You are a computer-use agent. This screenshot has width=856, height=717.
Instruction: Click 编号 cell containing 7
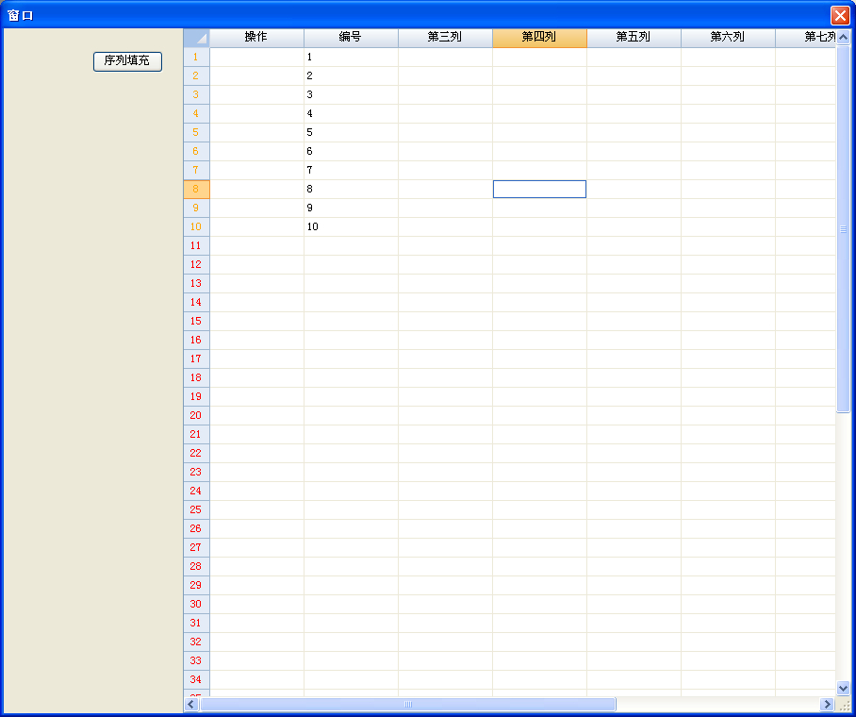(x=351, y=170)
